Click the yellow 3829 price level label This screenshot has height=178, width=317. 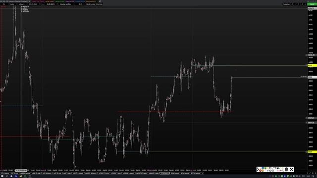point(312,152)
